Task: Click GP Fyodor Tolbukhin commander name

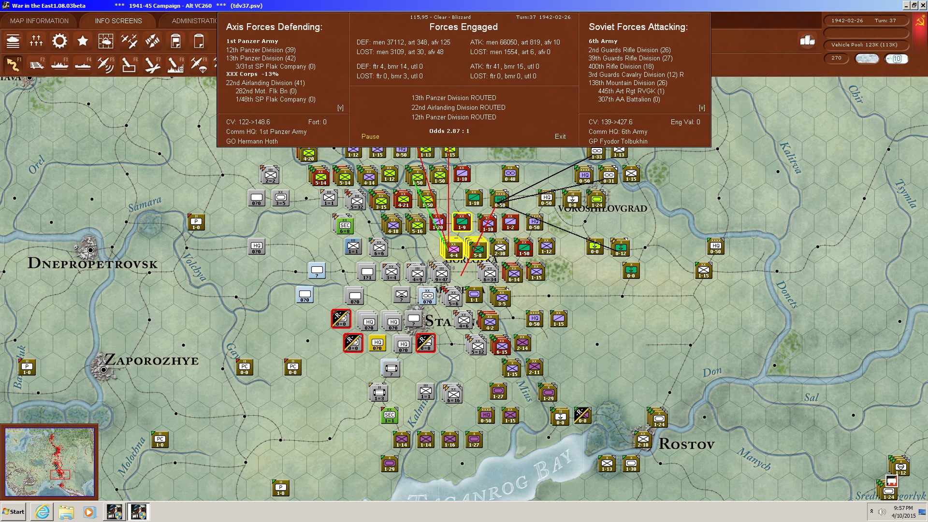Action: [618, 142]
